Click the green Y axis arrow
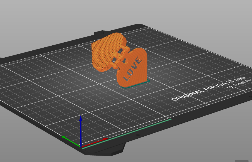 [x=71, y=141]
